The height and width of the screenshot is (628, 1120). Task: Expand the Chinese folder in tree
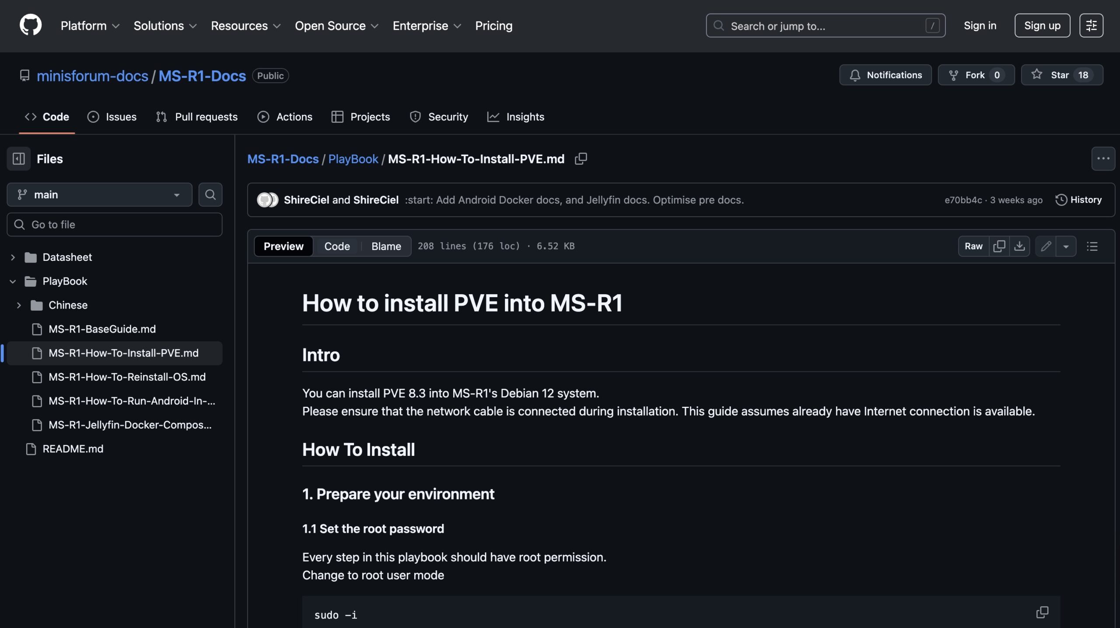19,305
